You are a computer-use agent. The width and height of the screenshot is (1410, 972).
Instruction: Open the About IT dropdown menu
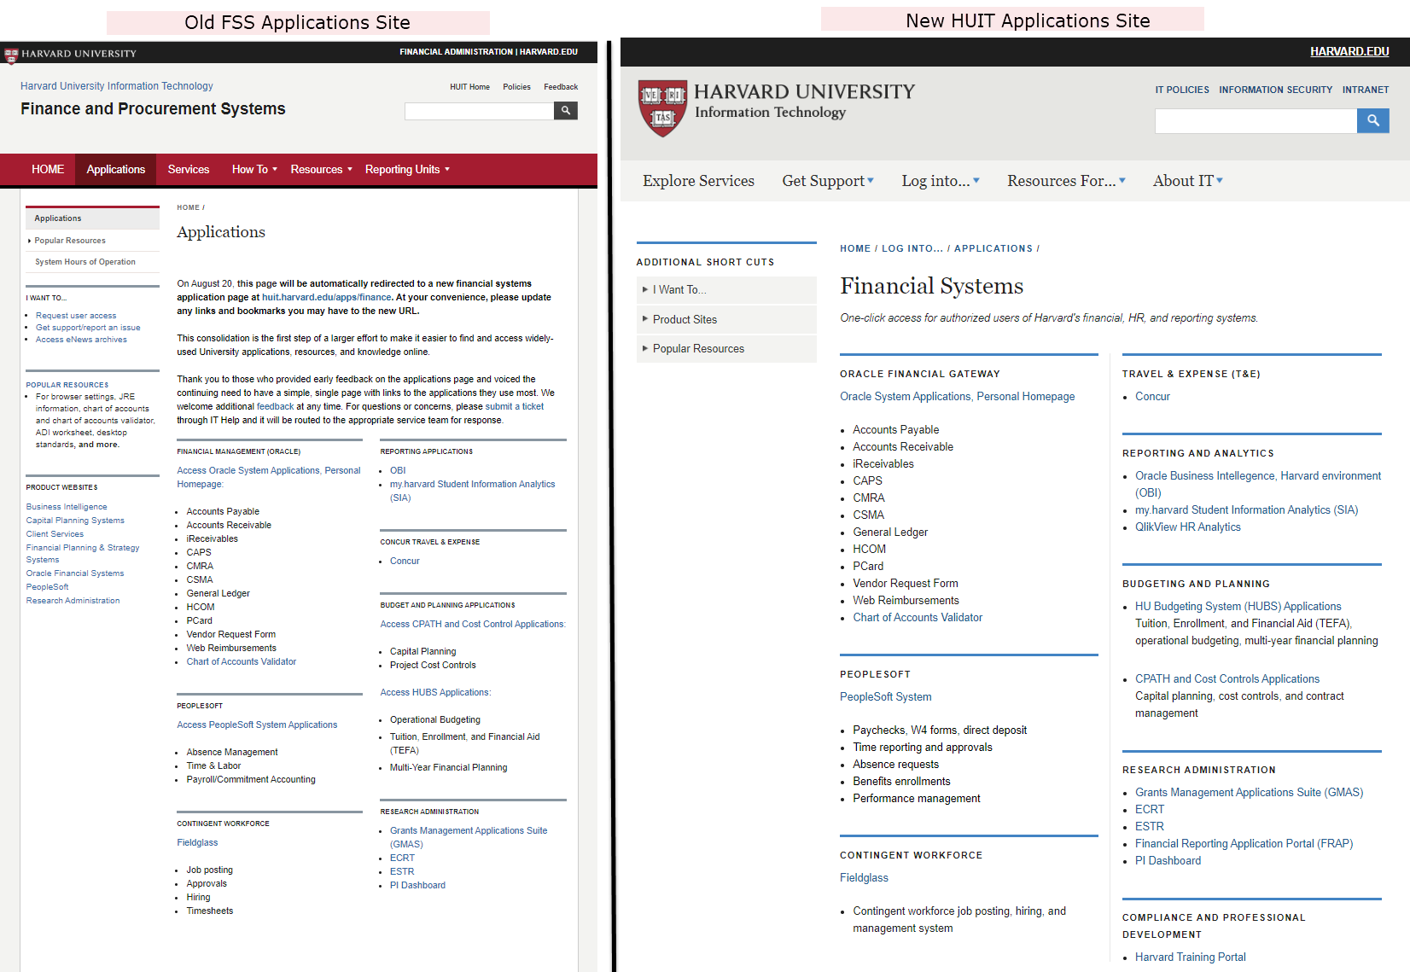(1187, 181)
